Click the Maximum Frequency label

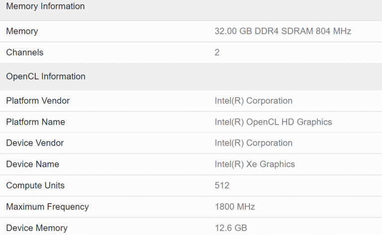(47, 207)
